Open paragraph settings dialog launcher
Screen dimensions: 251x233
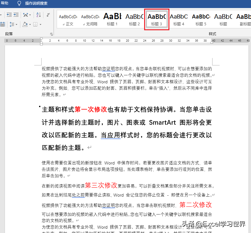click(x=51, y=34)
